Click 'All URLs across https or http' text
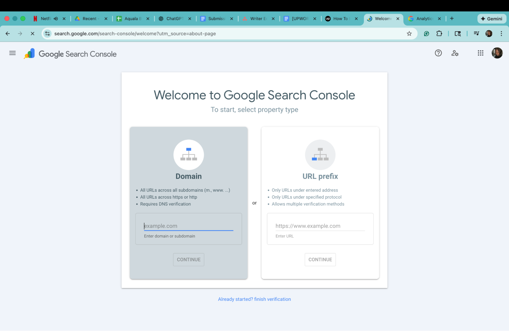This screenshot has width=509, height=331. 168,197
